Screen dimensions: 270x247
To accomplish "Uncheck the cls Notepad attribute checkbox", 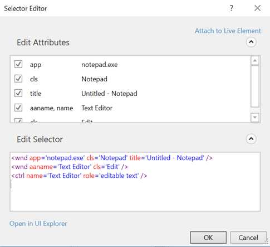I will coord(18,79).
